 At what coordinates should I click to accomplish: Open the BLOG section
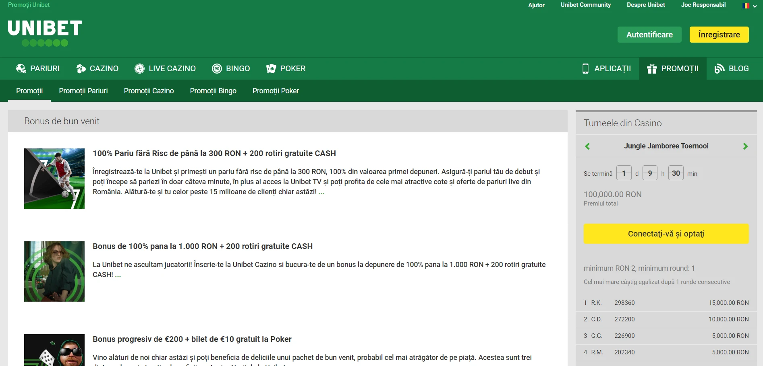732,68
